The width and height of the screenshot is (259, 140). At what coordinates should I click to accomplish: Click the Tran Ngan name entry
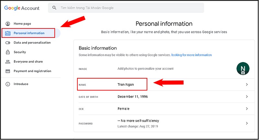click(126, 85)
